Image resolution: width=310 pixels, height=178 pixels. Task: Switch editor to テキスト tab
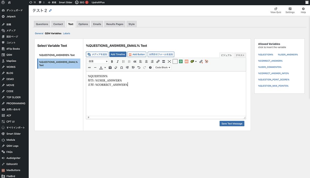click(x=240, y=55)
